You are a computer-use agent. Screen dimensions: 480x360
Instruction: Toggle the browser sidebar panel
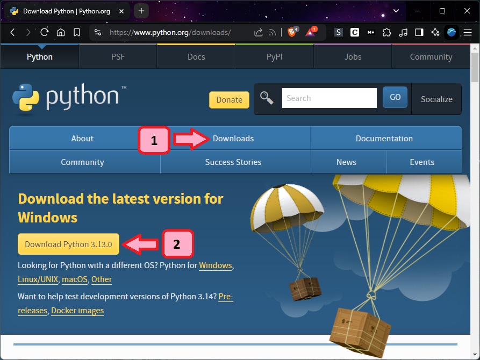[x=419, y=32]
